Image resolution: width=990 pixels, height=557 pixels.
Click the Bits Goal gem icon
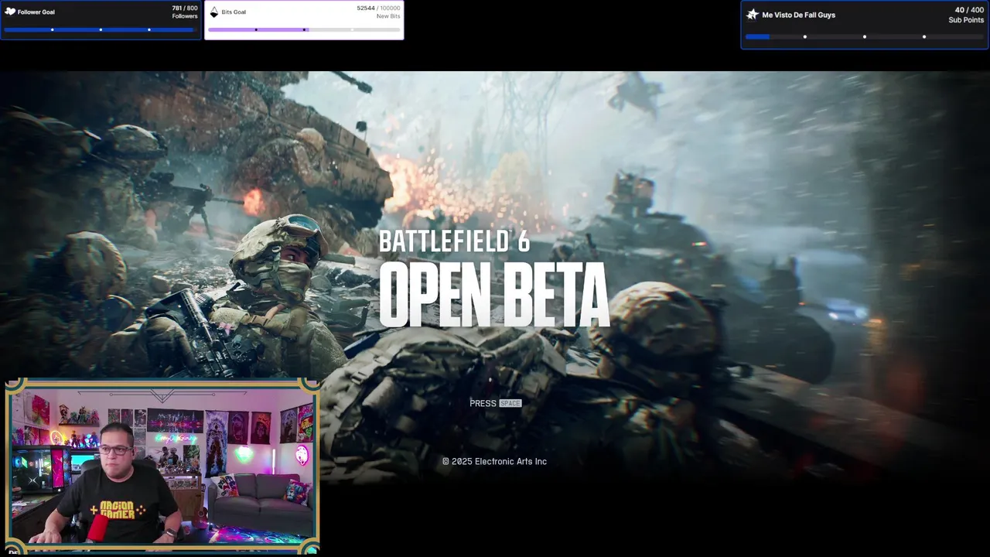click(214, 12)
